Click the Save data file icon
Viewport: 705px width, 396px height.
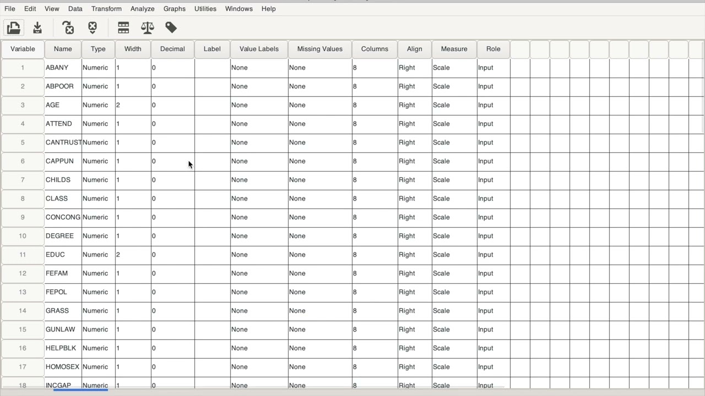pos(37,28)
